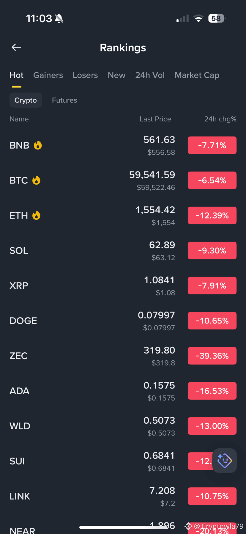Switch to the Losers tab
The width and height of the screenshot is (246, 534).
click(x=85, y=75)
